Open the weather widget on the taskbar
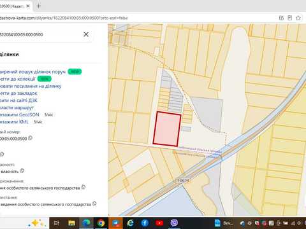The width and height of the screenshot is (306, 229). [x=38, y=223]
